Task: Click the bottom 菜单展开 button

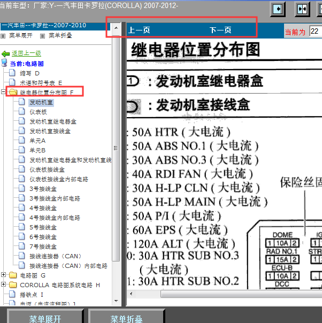Action: point(45,316)
